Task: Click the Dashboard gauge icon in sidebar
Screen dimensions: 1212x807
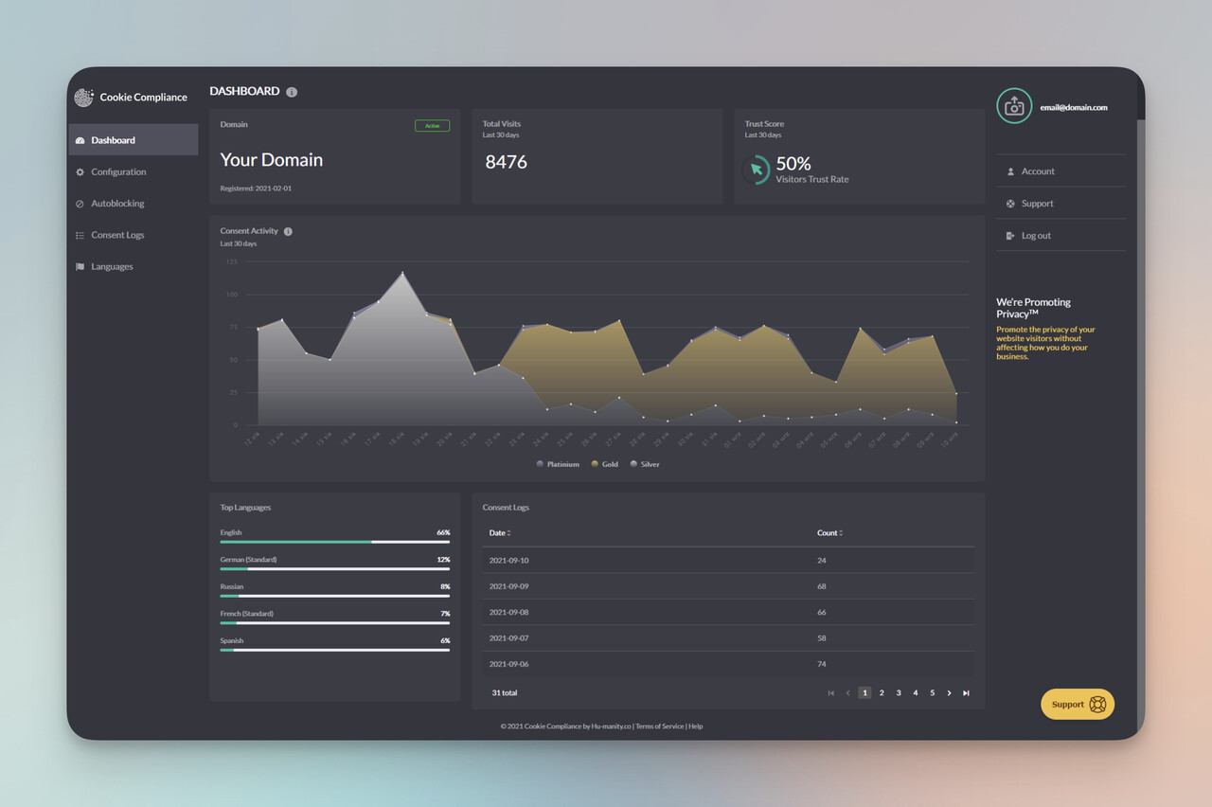Action: pyautogui.click(x=80, y=140)
